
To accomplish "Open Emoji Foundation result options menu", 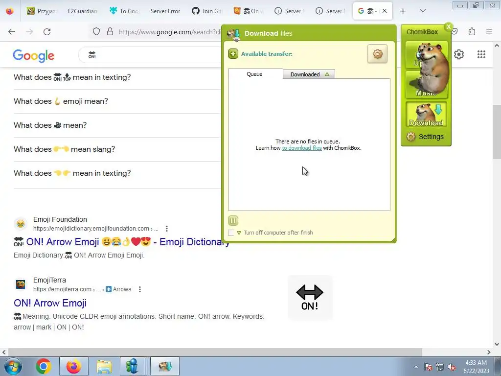I will 167,229.
